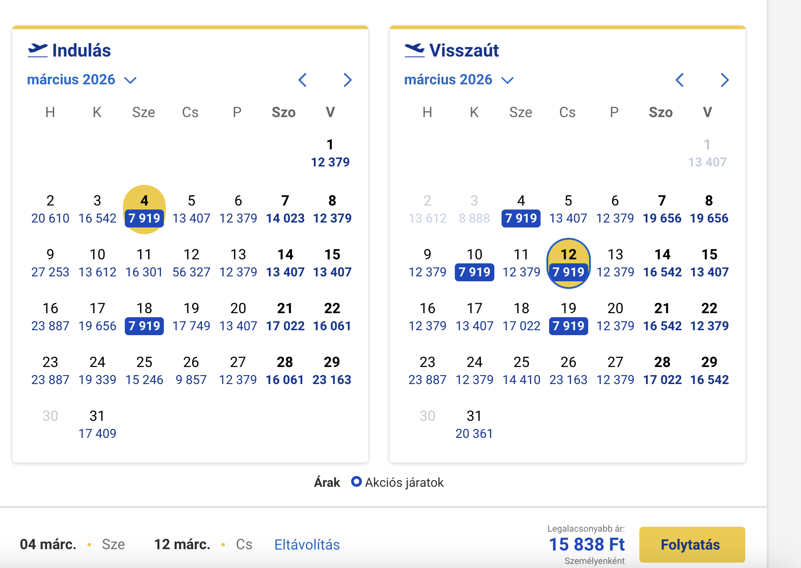Viewport: 801px width, 568px height.
Task: Go to previous month in Indulás calendar
Action: (303, 80)
